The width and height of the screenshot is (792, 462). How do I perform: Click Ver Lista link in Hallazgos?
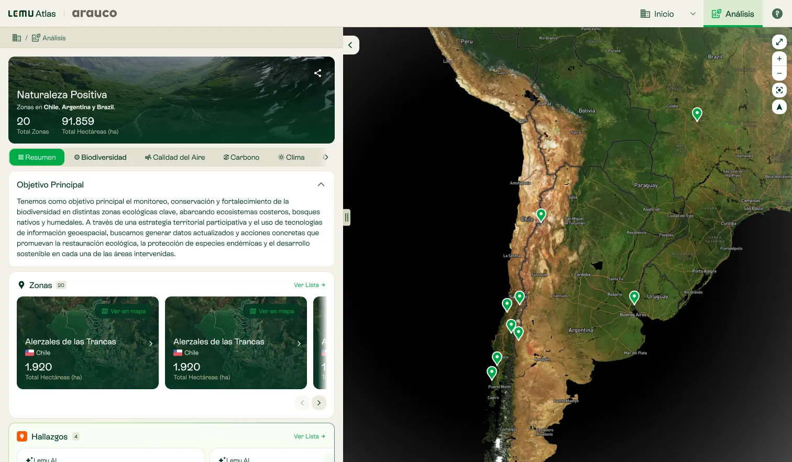point(310,436)
